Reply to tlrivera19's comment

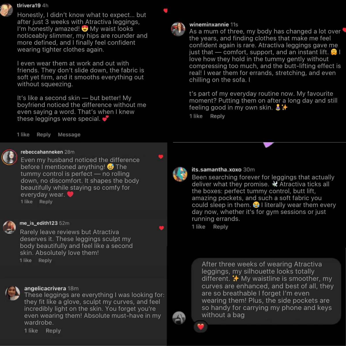pyautogui.click(x=44, y=135)
